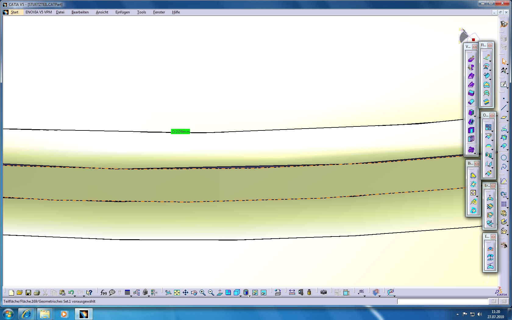Image resolution: width=512 pixels, height=320 pixels.
Task: Click the Windows Start orb
Action: click(x=8, y=314)
